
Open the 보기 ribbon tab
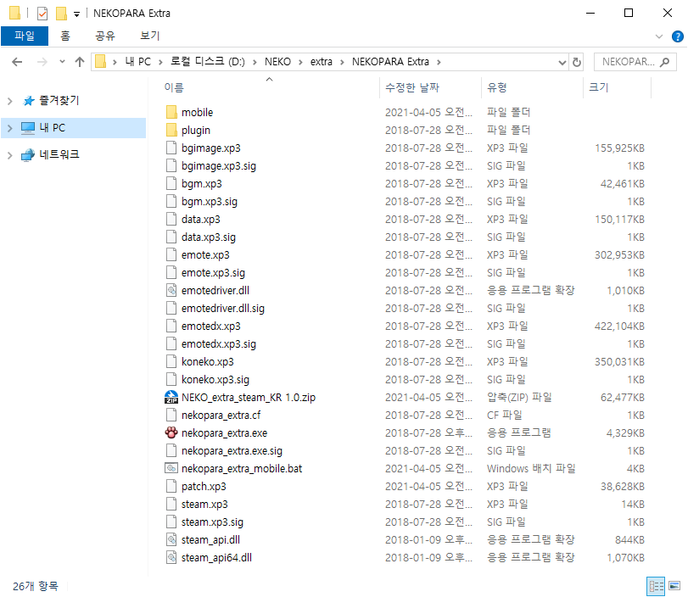(149, 36)
